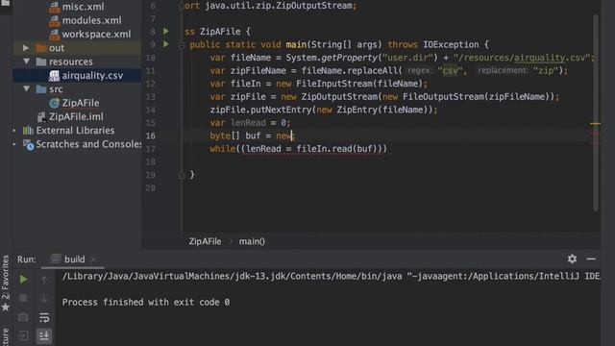The image size is (615, 346).
Task: Click fileName variable on line 10
Action: click(x=251, y=58)
